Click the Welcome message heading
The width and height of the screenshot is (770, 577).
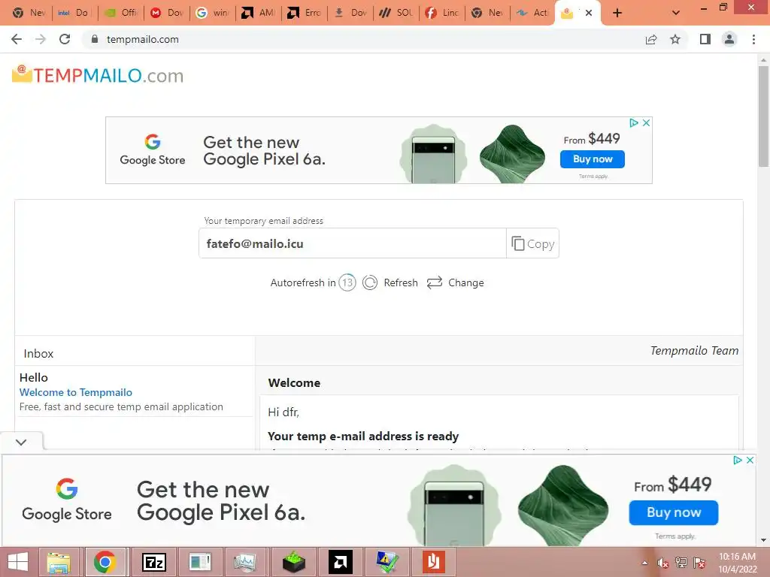294,382
